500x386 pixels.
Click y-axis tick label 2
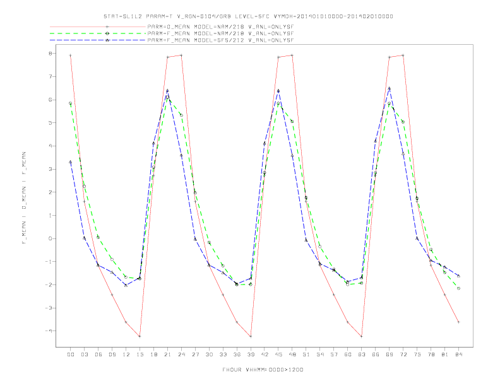point(51,192)
